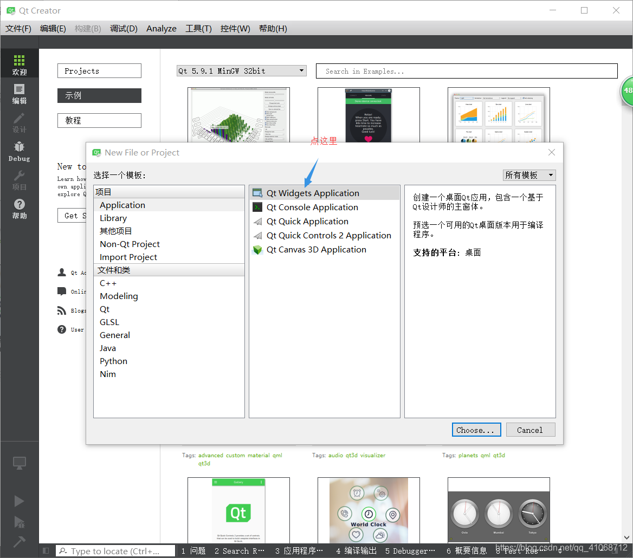The image size is (633, 558).
Task: Open the 编辑(E) menu
Action: coord(53,29)
